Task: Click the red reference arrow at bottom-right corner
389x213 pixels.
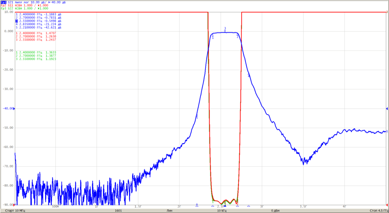Action: coord(386,205)
